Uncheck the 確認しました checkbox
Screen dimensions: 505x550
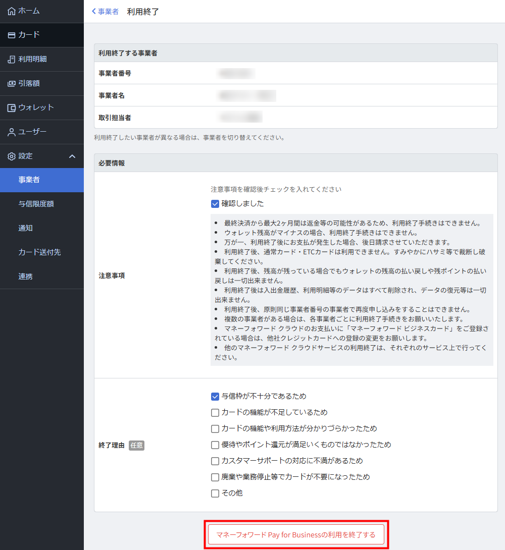click(215, 204)
